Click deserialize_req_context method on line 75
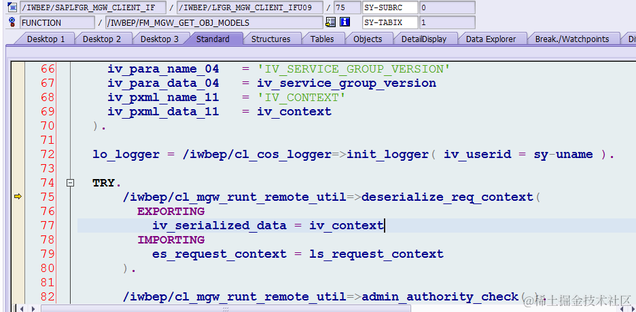The width and height of the screenshot is (636, 312). (447, 197)
